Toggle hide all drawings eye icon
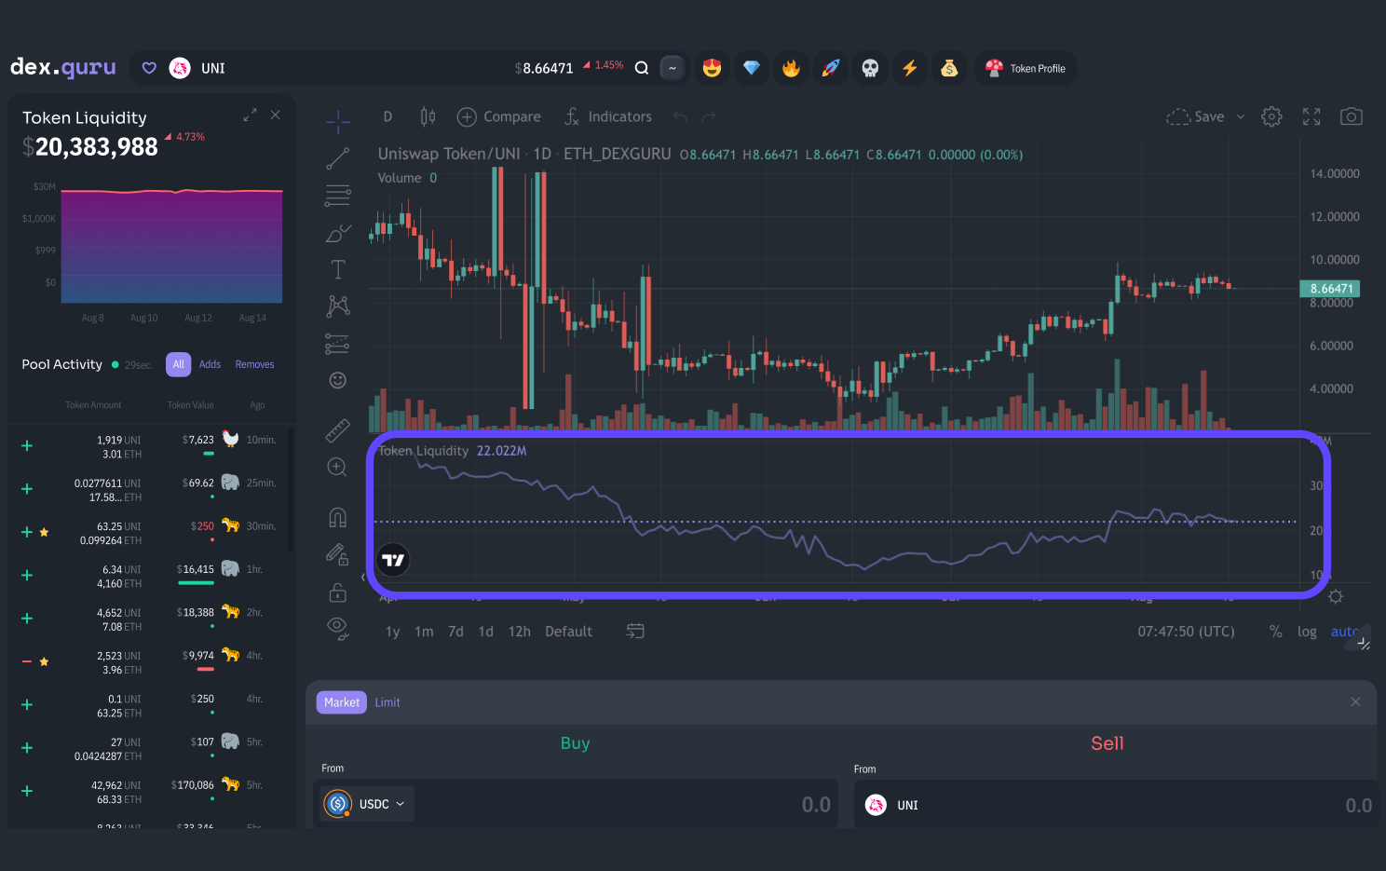1386x871 pixels. (x=337, y=628)
